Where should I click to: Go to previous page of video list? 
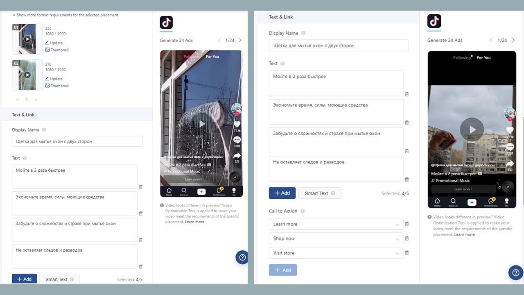pyautogui.click(x=17, y=100)
